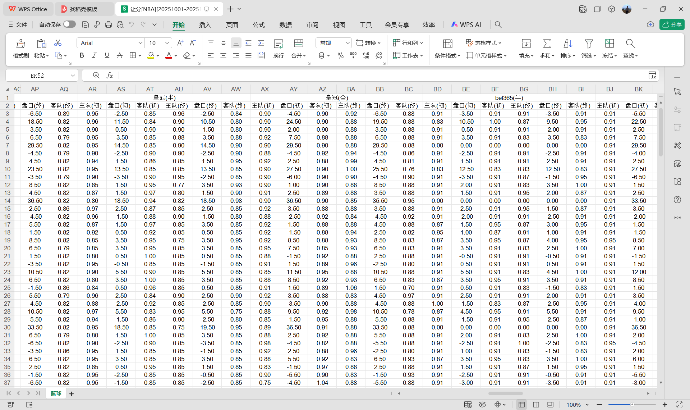Click the percent style icon

point(341,55)
